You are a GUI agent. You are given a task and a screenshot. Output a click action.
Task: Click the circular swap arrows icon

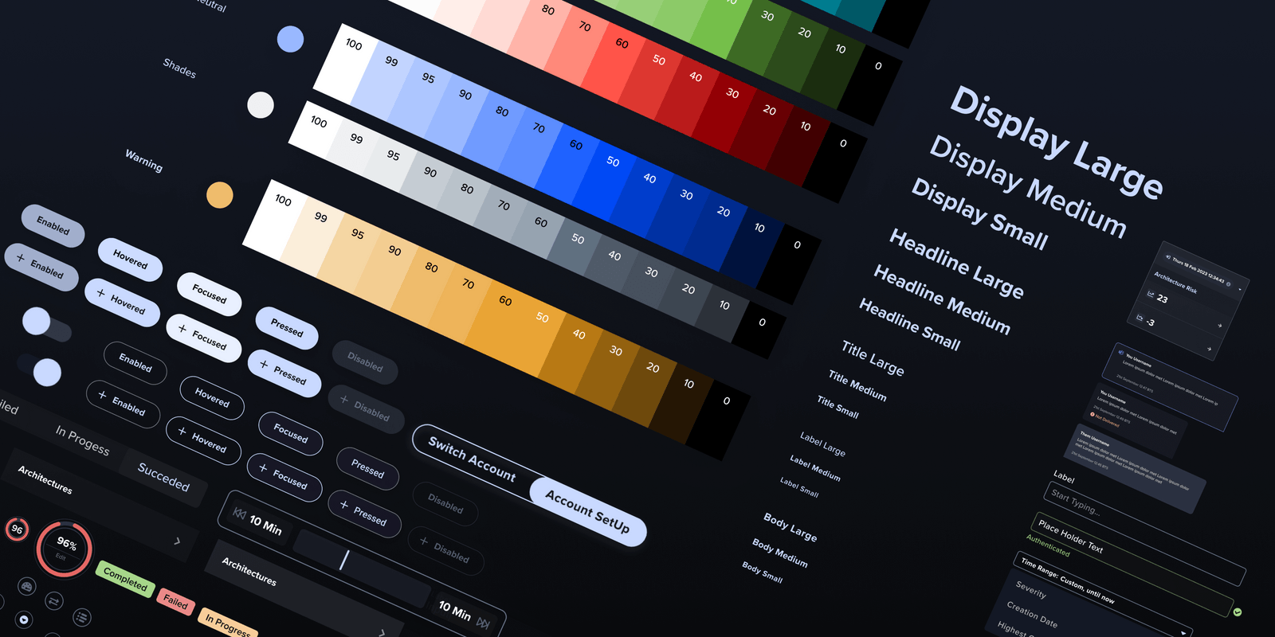[x=54, y=600]
